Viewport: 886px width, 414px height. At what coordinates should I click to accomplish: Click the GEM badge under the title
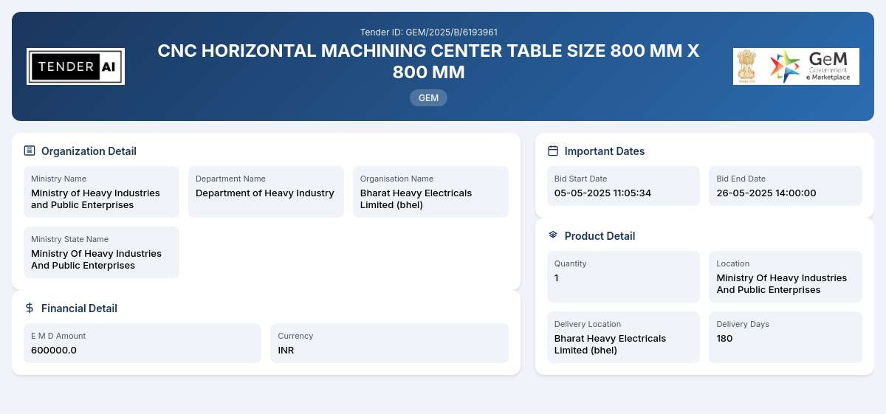pos(428,97)
